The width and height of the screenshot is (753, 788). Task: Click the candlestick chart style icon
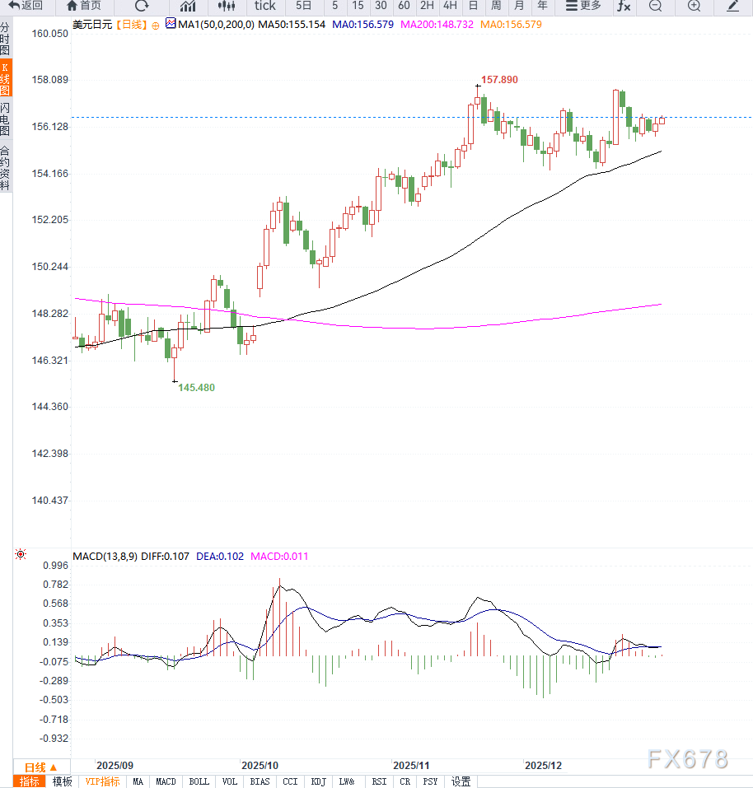click(x=226, y=6)
